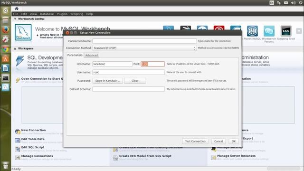Open the Ubuntu Dash home button
This screenshot has height=171, width=304.
5,10
